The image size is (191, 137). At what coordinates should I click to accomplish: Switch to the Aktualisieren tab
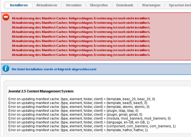pyautogui.click(x=47, y=5)
